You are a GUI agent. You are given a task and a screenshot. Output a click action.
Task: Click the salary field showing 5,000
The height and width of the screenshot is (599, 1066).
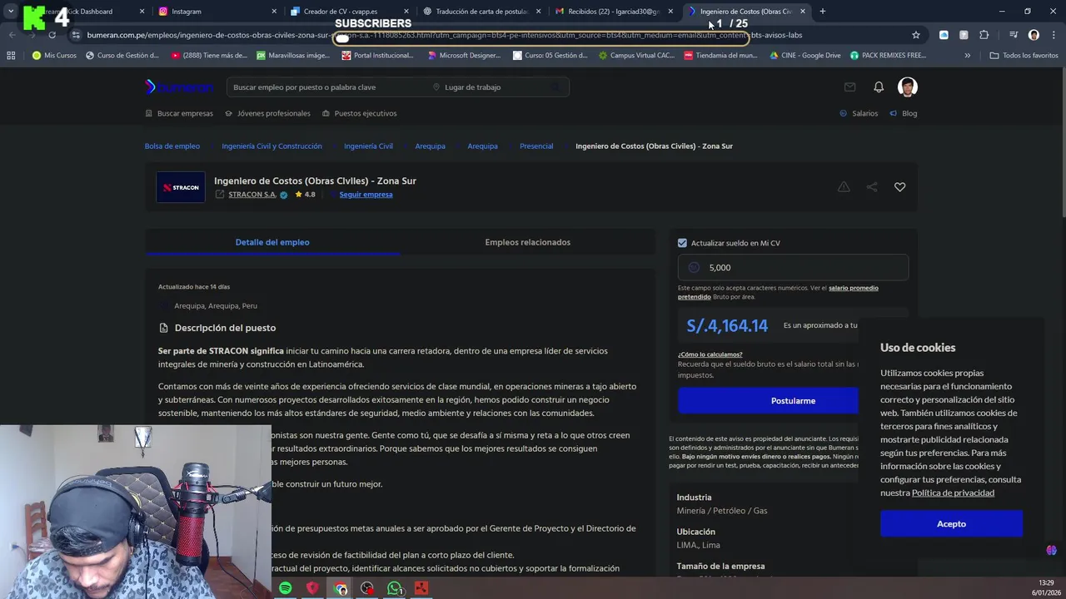point(793,267)
